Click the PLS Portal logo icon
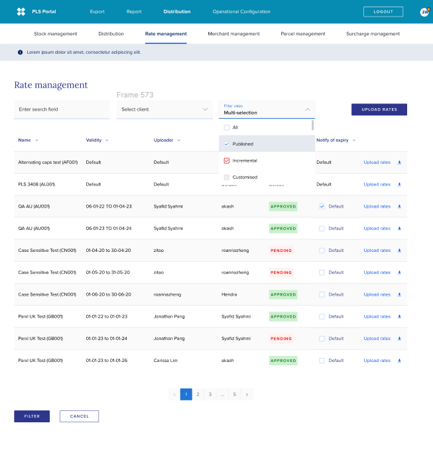Viewport: 433px width, 474px height. (21, 11)
